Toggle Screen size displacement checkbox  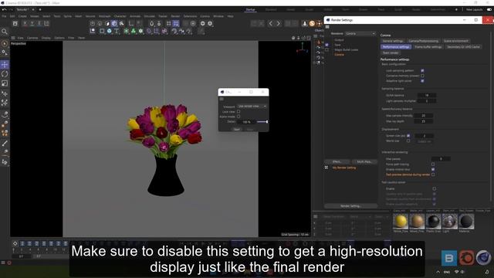pyautogui.click(x=408, y=136)
